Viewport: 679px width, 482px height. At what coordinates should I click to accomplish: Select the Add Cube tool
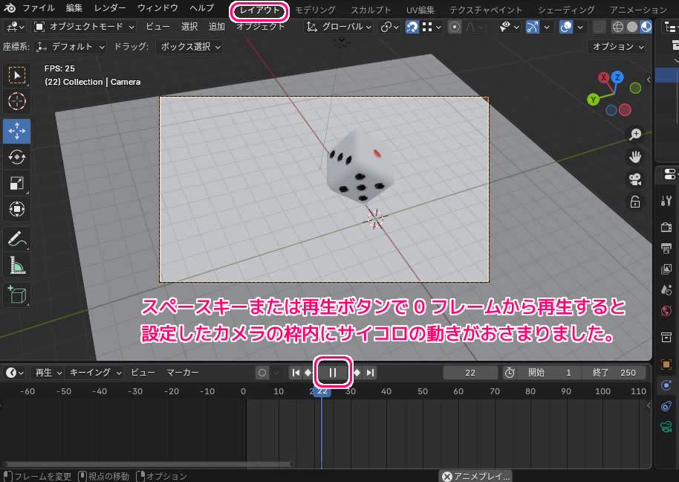(x=16, y=295)
